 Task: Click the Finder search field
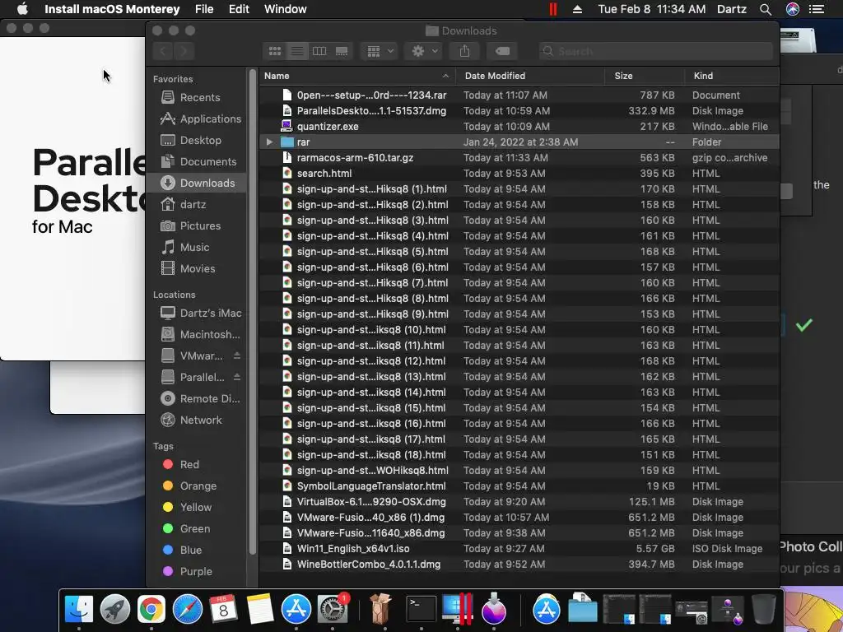point(656,51)
